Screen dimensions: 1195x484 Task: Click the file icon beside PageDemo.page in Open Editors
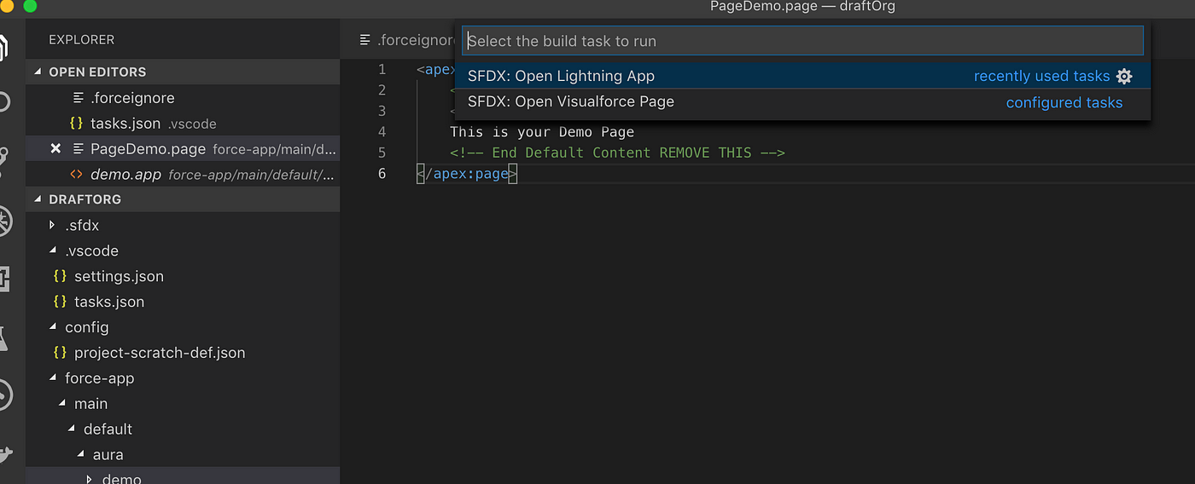pyautogui.click(x=79, y=149)
